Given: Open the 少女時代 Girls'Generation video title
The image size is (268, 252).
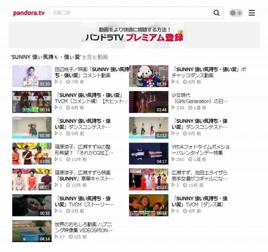Looking at the screenshot, I should coord(200,98).
